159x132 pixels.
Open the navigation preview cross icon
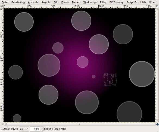tap(157, 124)
